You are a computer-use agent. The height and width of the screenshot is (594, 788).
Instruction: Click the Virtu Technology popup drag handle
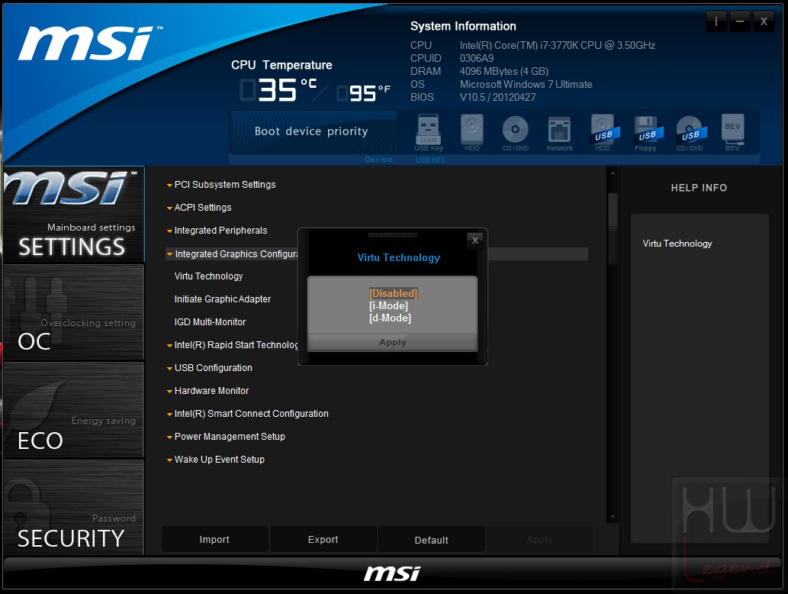pos(392,235)
